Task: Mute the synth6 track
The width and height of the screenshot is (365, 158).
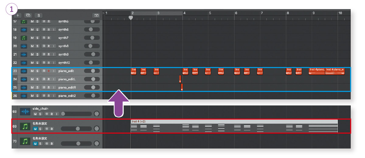Action: pyautogui.click(x=32, y=30)
